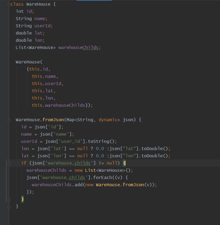Click '!= null)' on the if line

coord(109,163)
